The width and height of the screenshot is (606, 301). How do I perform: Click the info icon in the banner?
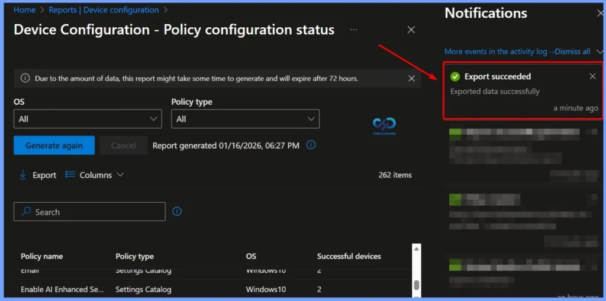pos(25,79)
